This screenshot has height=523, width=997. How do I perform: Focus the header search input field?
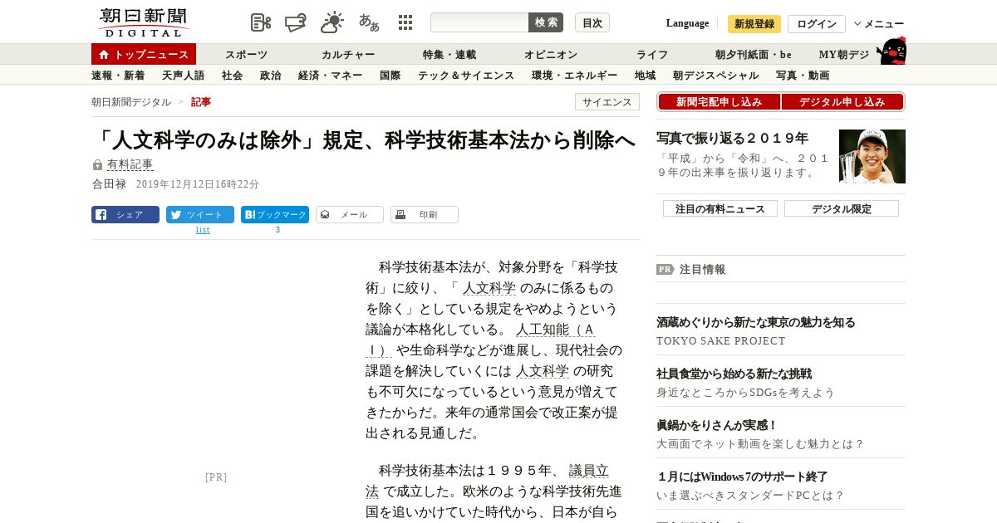(x=479, y=22)
